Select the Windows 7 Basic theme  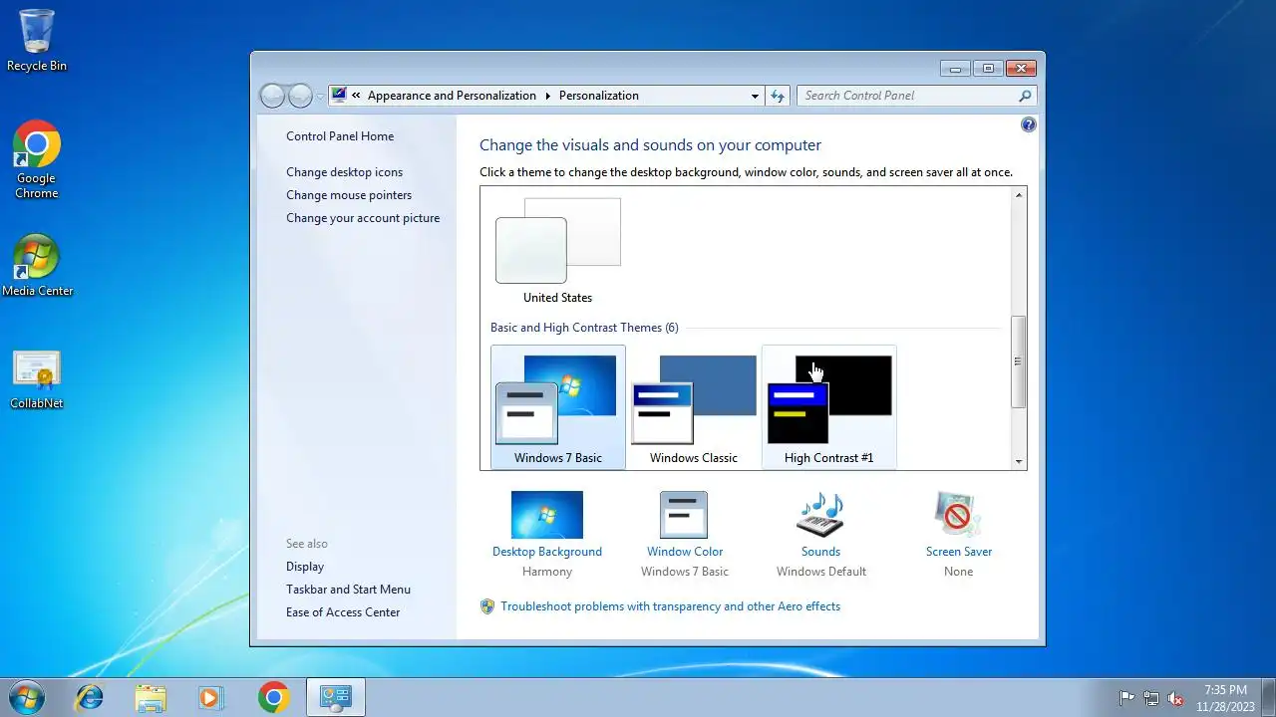click(x=558, y=406)
